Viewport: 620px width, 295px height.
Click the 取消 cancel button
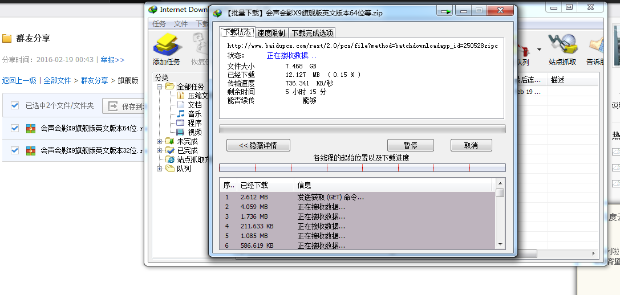click(x=471, y=145)
